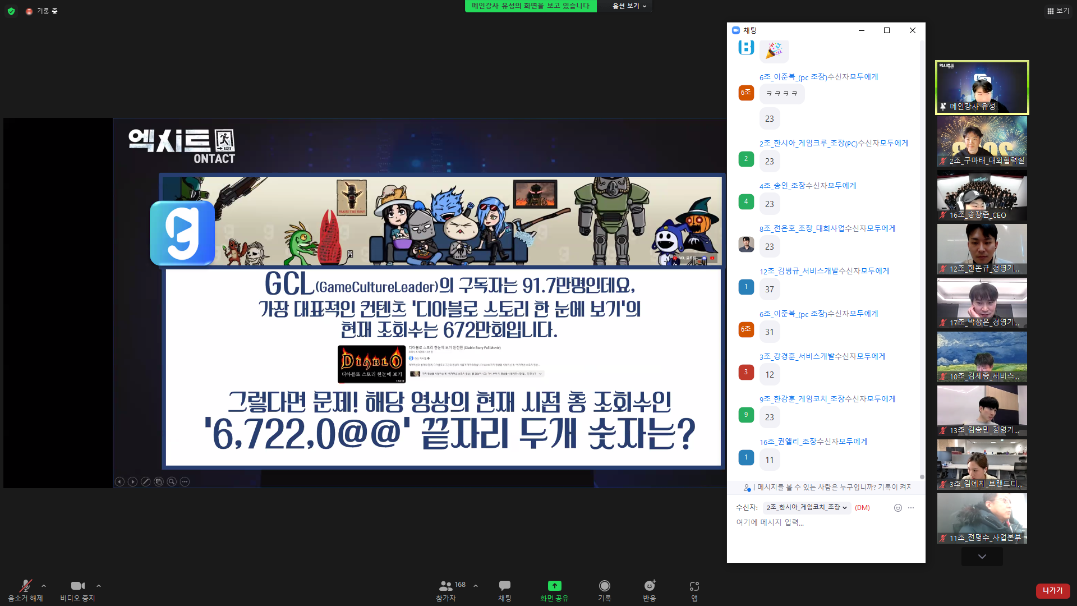Click the encryption shield icon

(11, 11)
